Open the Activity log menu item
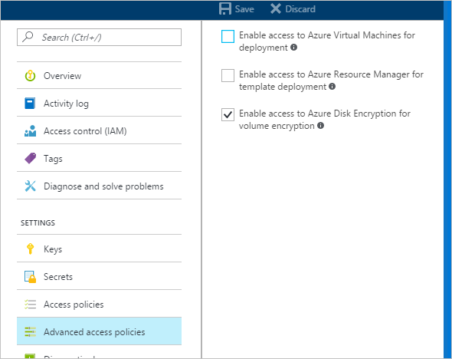The image size is (452, 359). pyautogui.click(x=99, y=103)
